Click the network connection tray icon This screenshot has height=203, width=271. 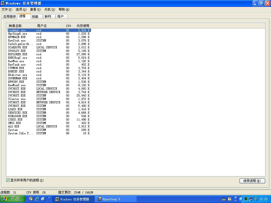pyautogui.click(x=250, y=199)
